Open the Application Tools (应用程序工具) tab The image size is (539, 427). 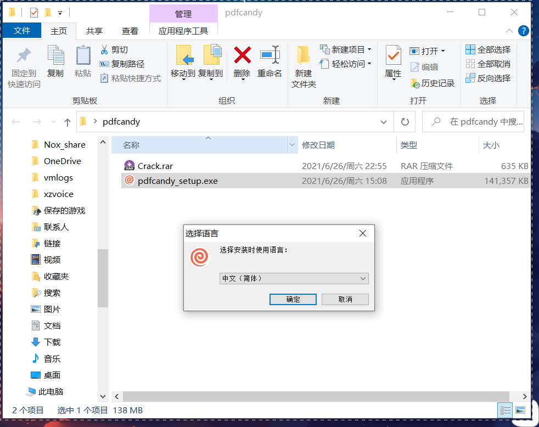[x=183, y=31]
